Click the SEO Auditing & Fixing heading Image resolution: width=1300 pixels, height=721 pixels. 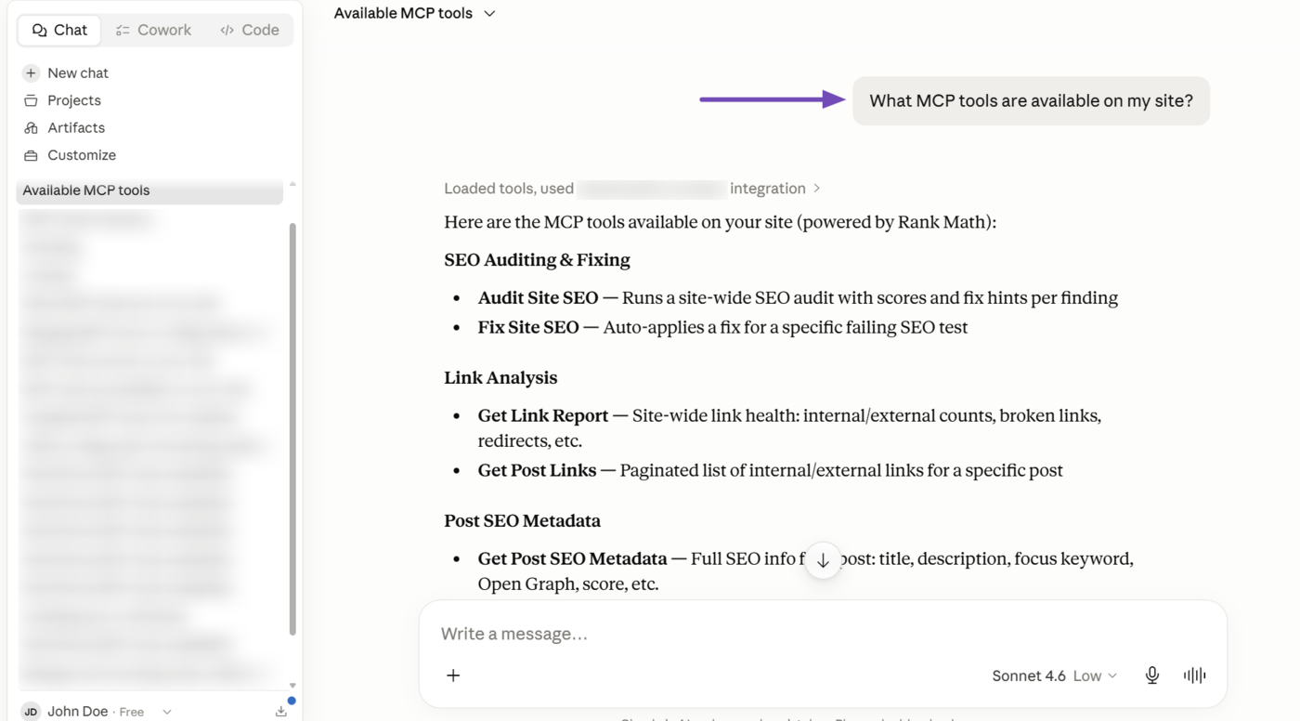pos(537,260)
